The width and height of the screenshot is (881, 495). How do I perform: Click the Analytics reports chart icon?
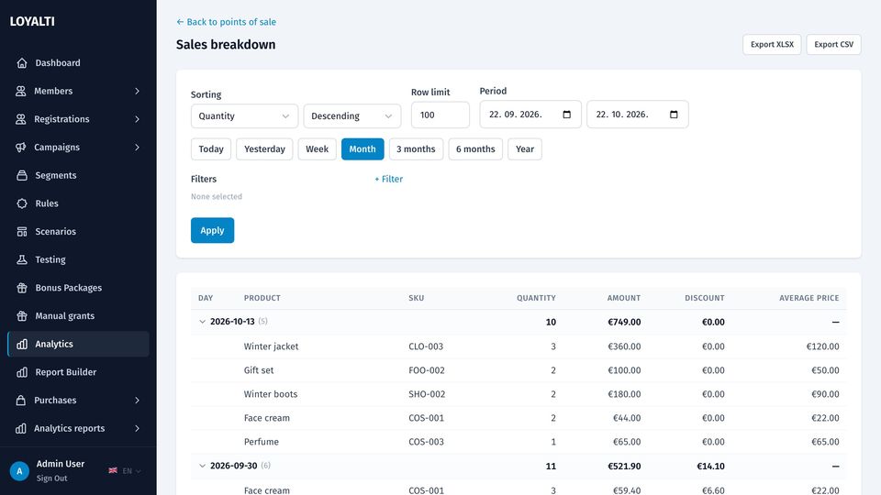coord(21,428)
